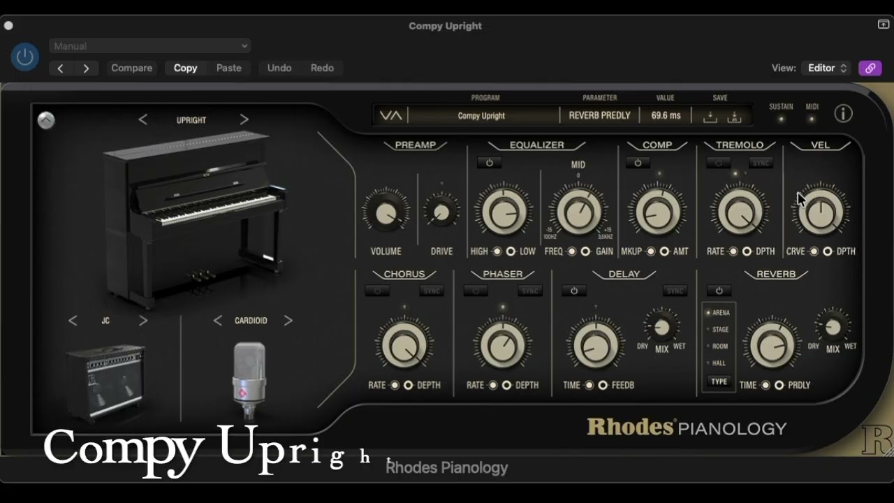Select STAGE reverb type
894x503 pixels.
point(718,330)
